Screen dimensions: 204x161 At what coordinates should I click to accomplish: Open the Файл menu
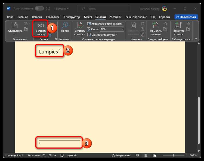click(10, 17)
